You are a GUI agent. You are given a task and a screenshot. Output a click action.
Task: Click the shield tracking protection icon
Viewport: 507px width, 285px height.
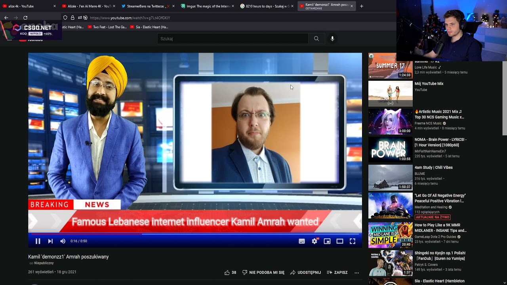tap(65, 18)
